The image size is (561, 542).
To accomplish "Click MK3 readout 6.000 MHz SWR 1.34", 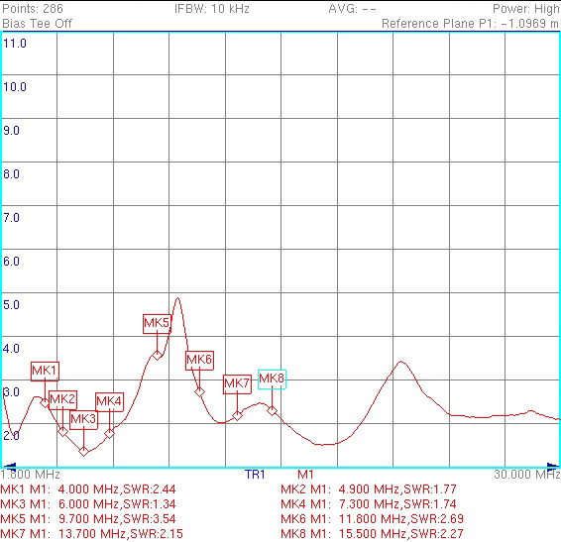I will [x=88, y=504].
